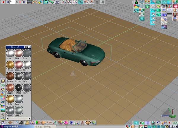
Task: Select the 4X antialiasing option
Action: [x=153, y=23]
